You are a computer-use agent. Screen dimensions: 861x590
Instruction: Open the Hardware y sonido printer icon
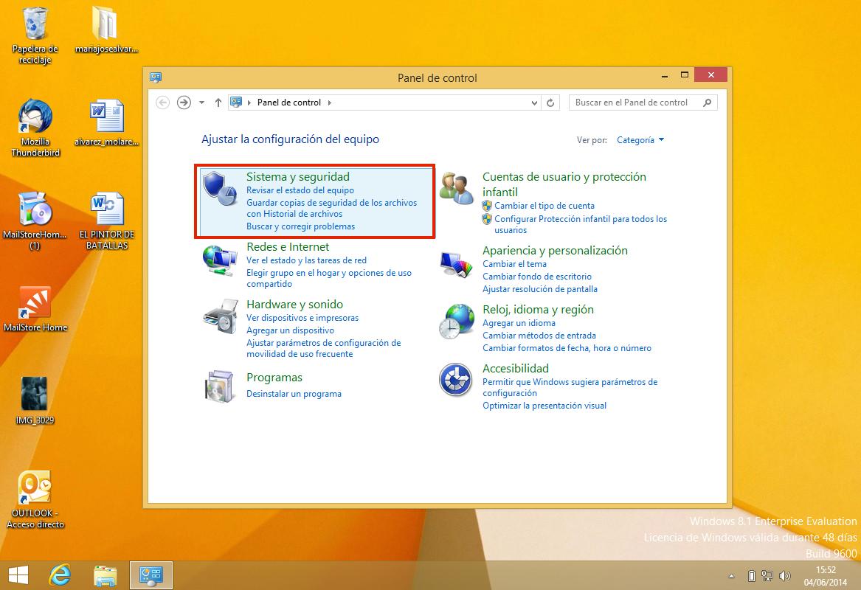click(x=218, y=317)
